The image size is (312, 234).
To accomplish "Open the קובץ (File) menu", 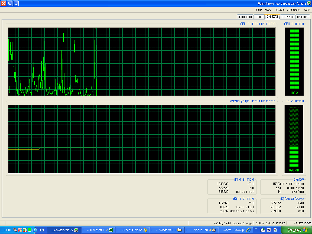I will (x=306, y=9).
